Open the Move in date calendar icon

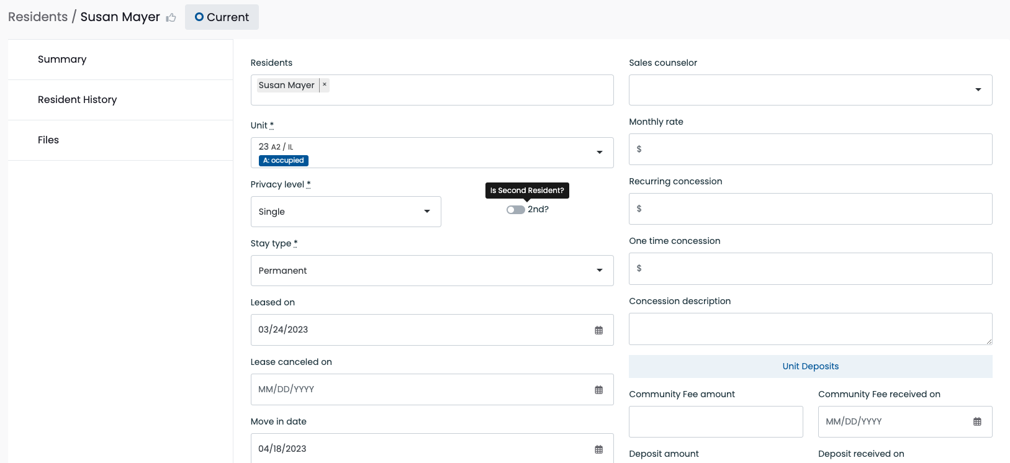tap(598, 449)
